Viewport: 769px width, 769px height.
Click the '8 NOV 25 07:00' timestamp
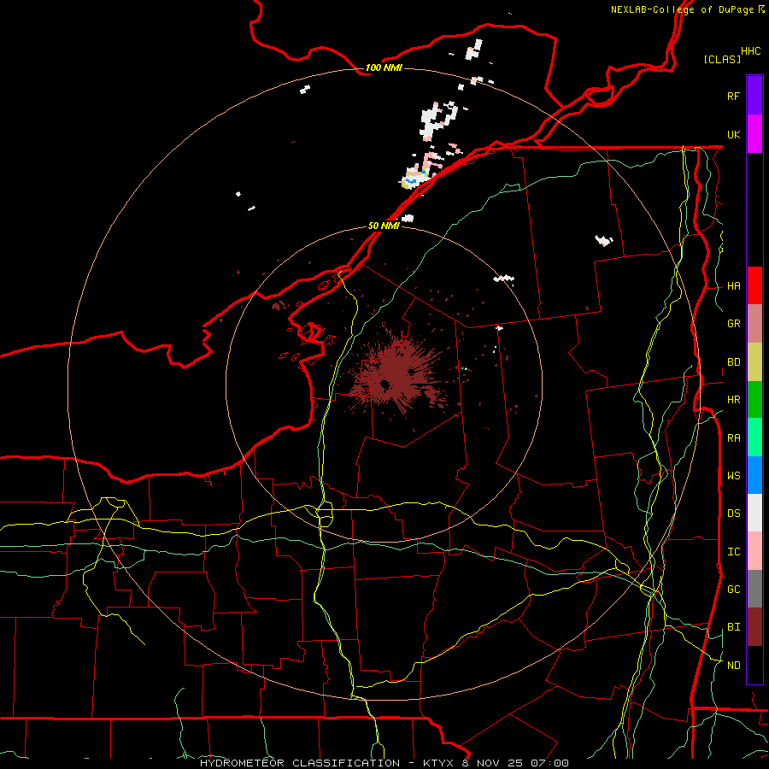click(x=515, y=763)
